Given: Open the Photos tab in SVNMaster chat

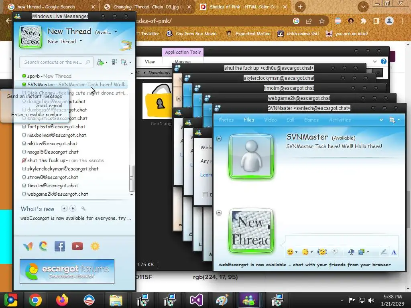Looking at the screenshot, I should (x=226, y=120).
